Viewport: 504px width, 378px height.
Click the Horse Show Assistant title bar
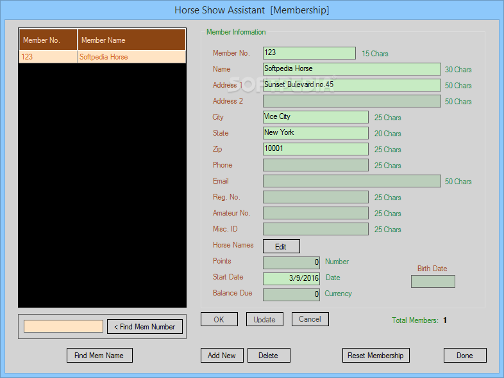click(252, 10)
